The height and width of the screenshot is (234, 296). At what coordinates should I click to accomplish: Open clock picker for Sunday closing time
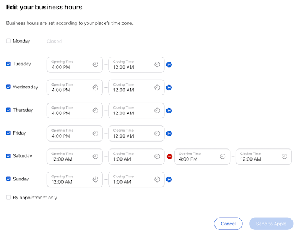tap(157, 180)
